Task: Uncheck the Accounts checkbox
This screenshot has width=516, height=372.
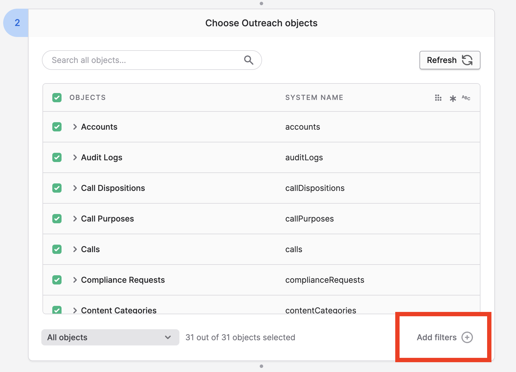Action: [x=57, y=127]
